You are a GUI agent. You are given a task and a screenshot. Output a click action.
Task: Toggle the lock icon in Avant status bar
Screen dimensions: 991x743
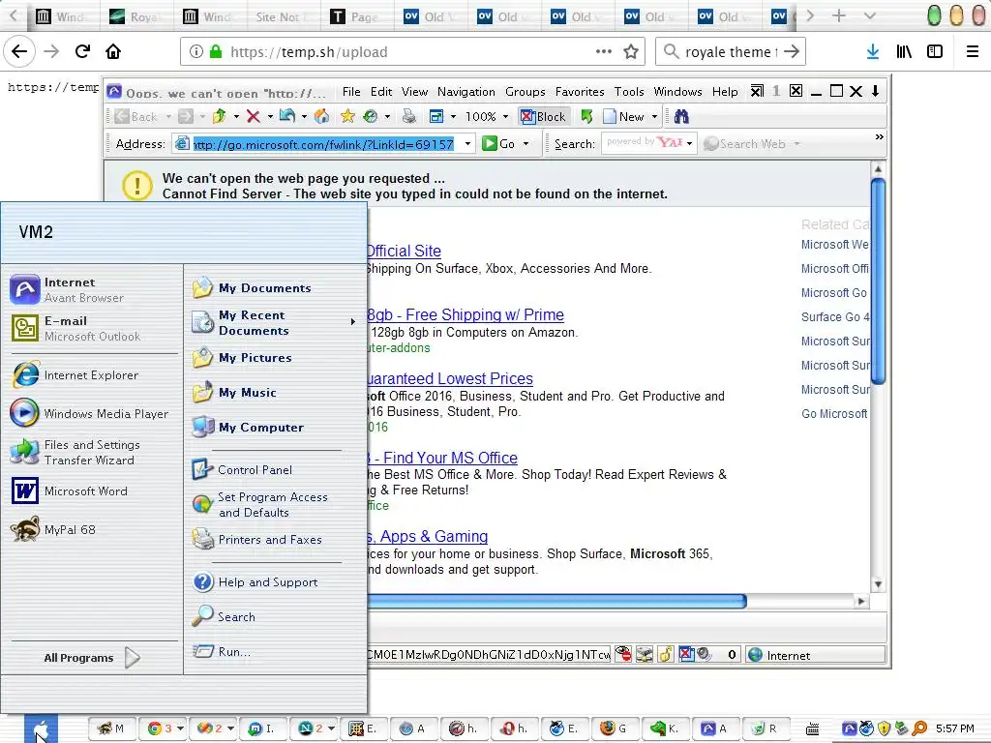pos(665,655)
